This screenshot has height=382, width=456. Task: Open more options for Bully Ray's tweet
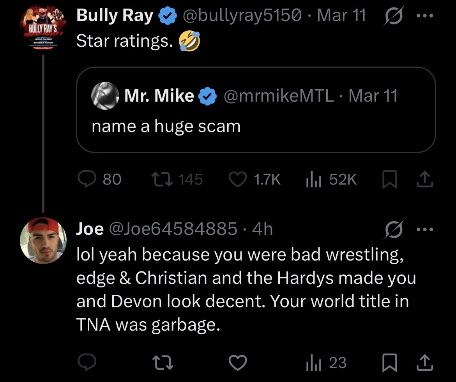[x=425, y=16]
